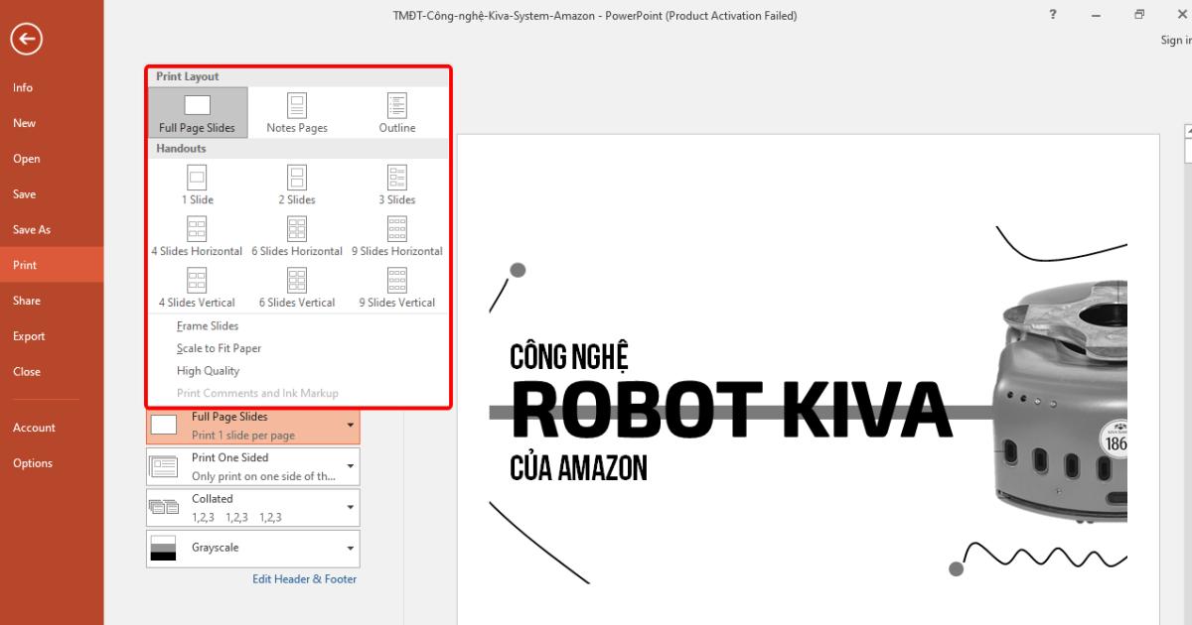Screen dimensions: 1192x625
Task: Toggle Print Comments and Ink Markup
Action: click(x=257, y=393)
